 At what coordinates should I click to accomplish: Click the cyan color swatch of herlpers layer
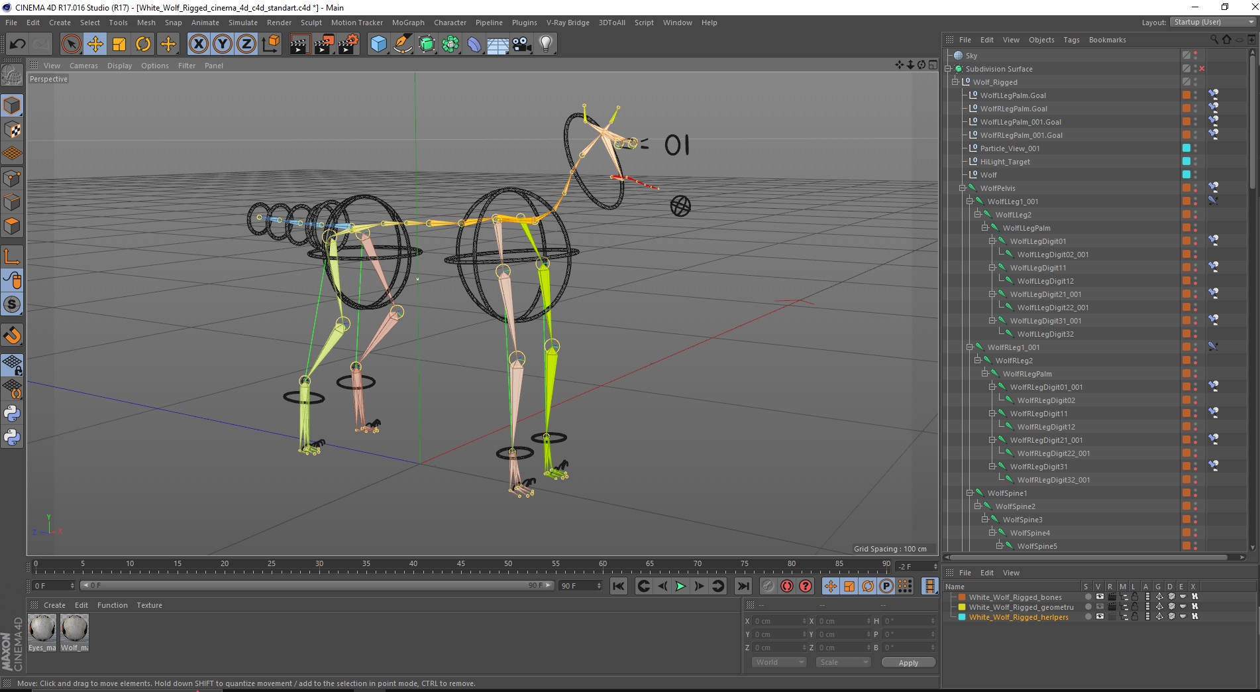962,617
